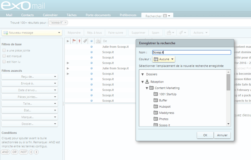Open the tag toolbar icon menu
The height and width of the screenshot is (160, 251).
tap(182, 33)
